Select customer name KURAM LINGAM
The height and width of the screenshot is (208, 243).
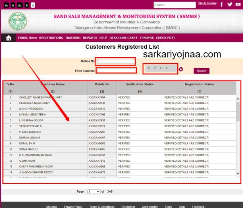point(29,138)
